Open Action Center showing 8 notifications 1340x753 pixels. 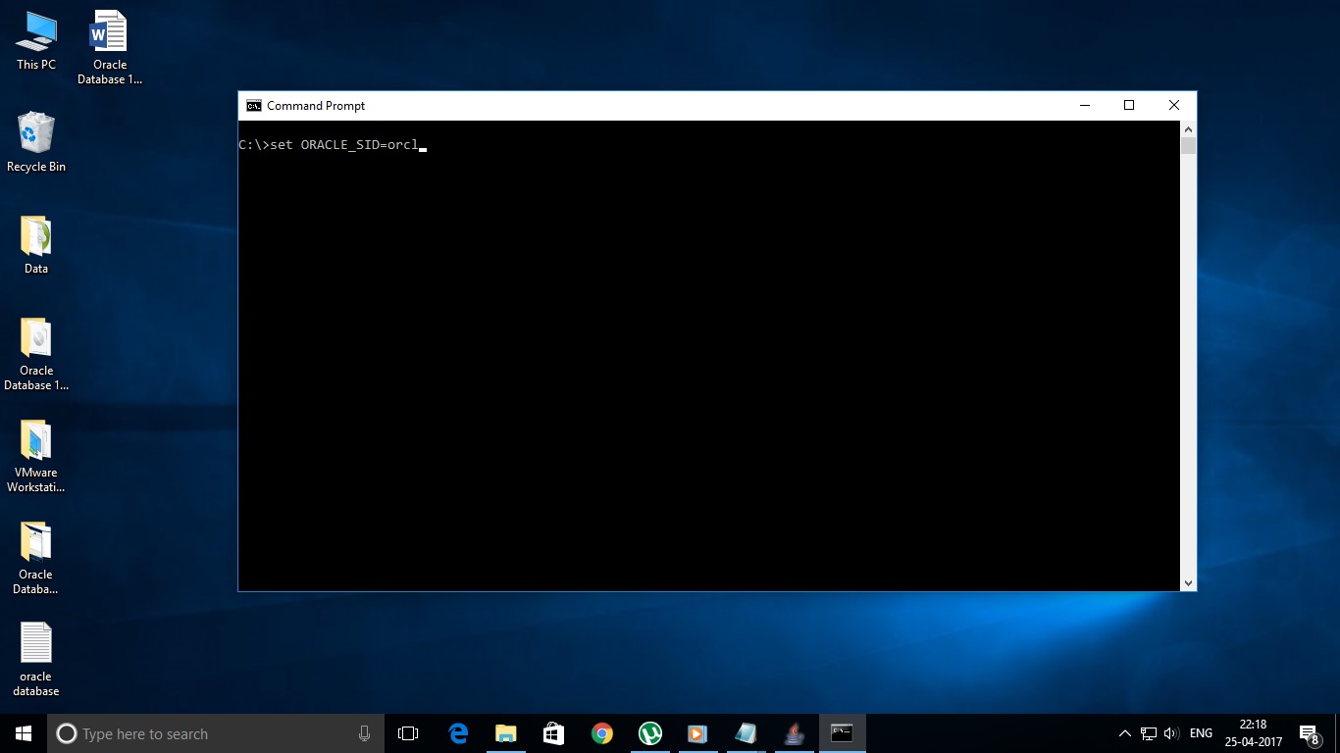[1308, 733]
